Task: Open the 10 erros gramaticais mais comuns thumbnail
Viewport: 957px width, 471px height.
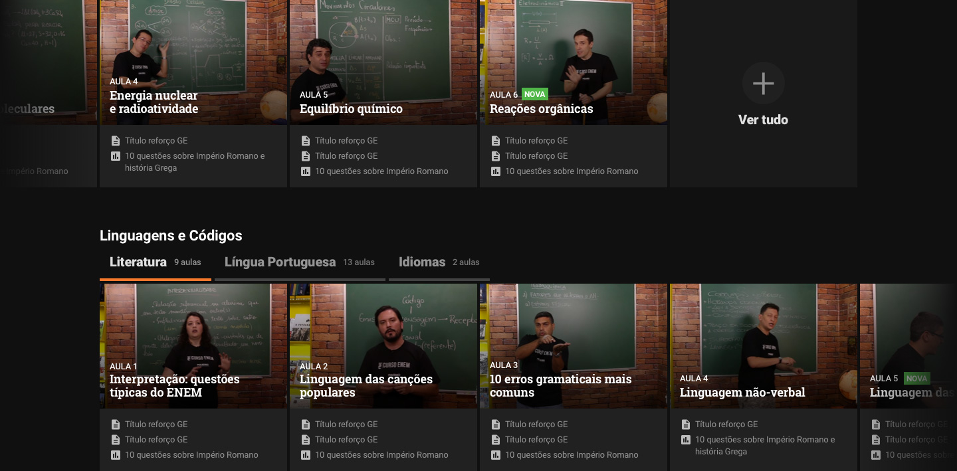Action: pyautogui.click(x=574, y=346)
